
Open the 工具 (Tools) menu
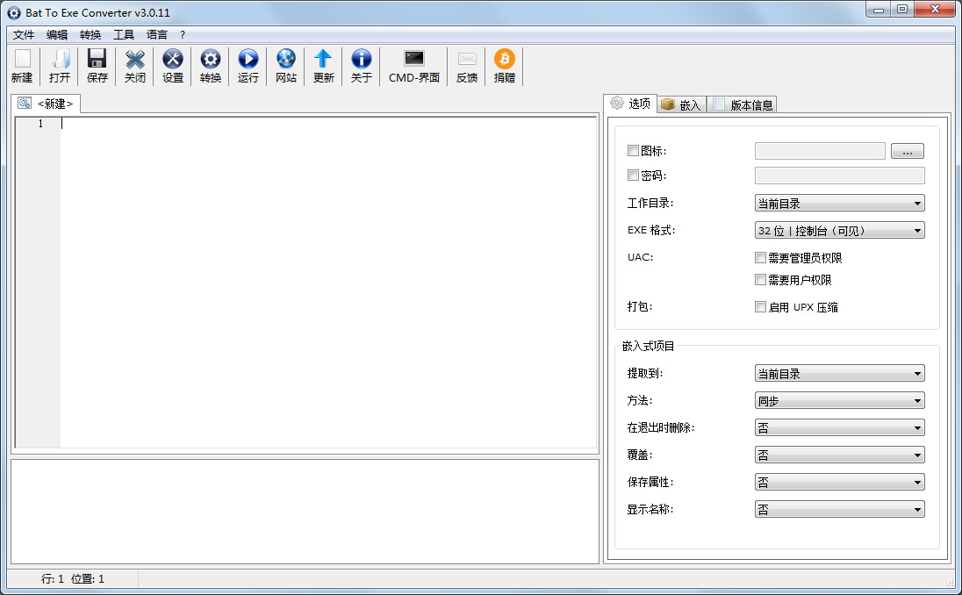click(123, 35)
